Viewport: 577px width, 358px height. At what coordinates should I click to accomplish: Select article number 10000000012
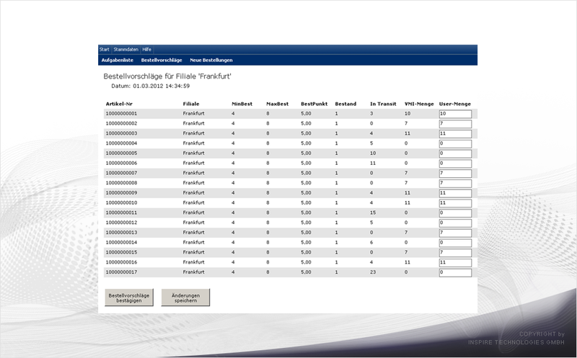click(121, 223)
